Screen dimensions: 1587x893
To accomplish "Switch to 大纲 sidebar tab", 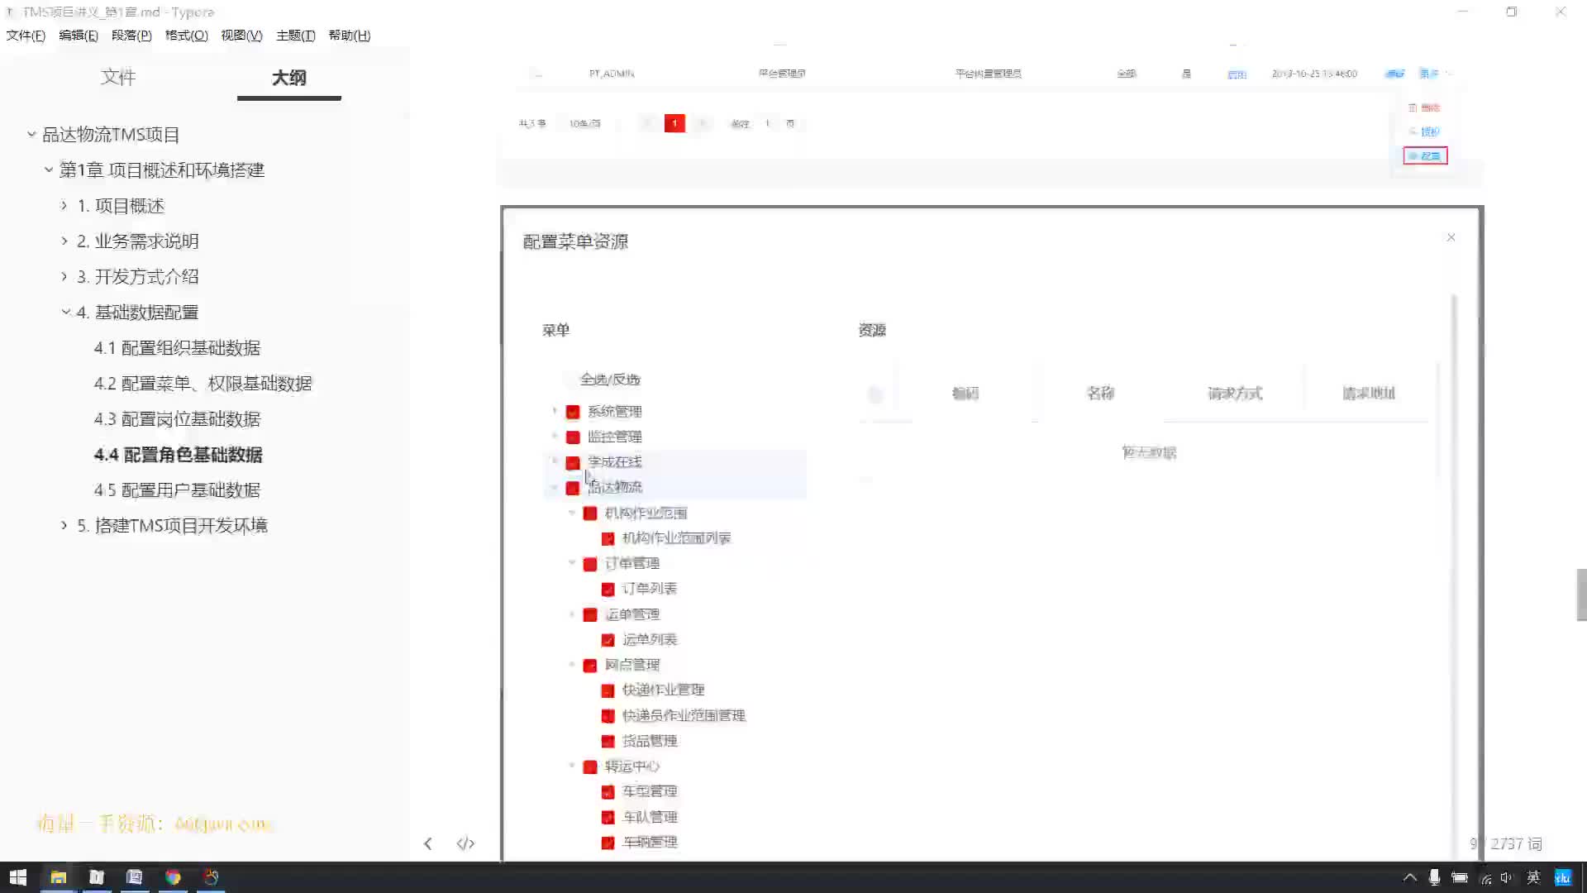I will click(289, 78).
